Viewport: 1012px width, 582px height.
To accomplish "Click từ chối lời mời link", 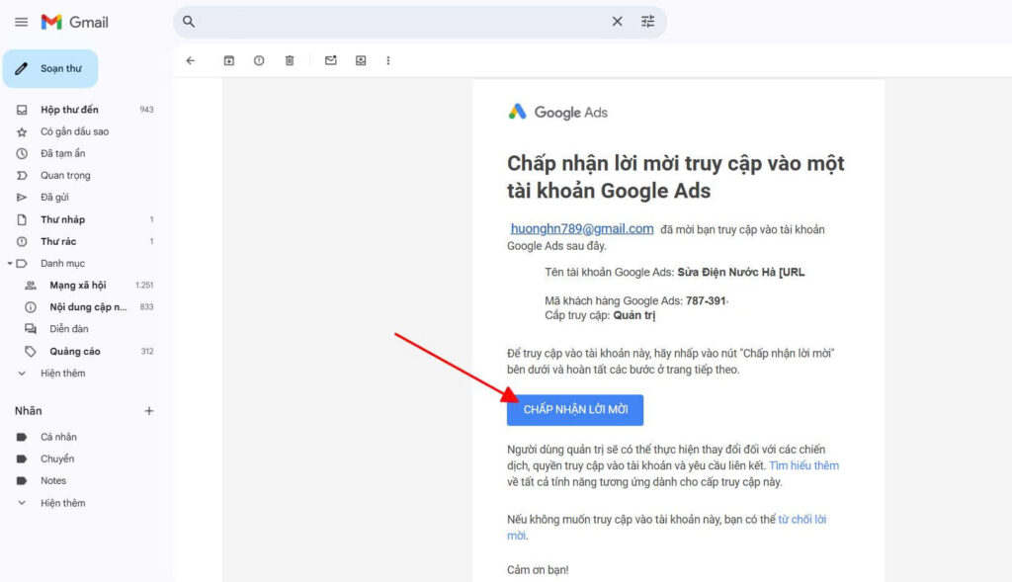I will coord(802,520).
